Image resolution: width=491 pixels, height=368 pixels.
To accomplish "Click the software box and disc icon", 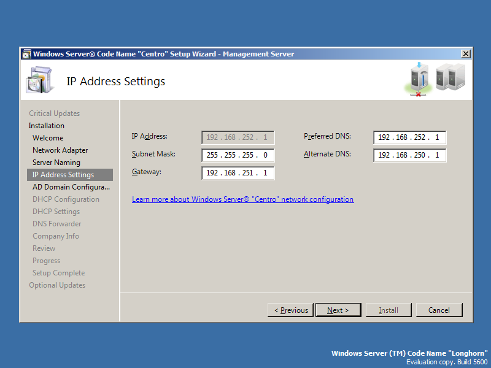I will tap(39, 80).
